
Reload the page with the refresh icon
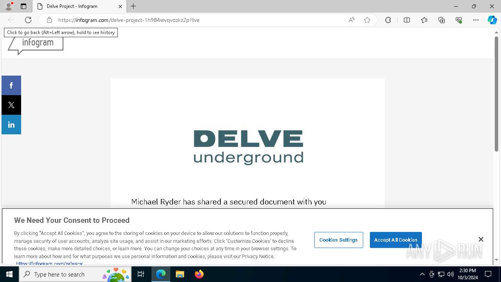tap(28, 20)
